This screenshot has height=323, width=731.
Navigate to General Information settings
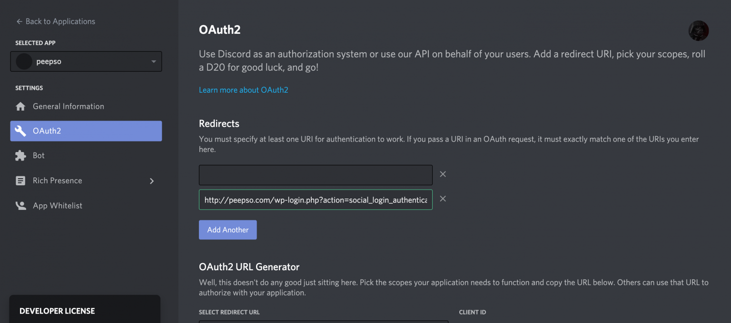click(x=68, y=106)
